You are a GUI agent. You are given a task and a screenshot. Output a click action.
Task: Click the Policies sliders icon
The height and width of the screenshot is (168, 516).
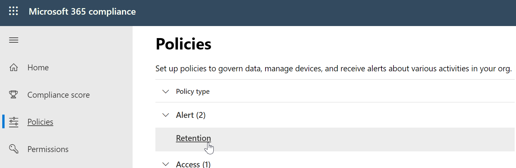coord(14,122)
